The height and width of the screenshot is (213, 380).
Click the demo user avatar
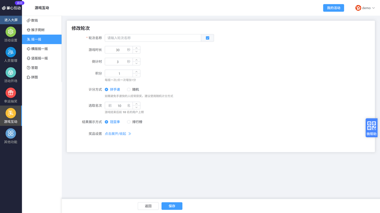click(x=358, y=8)
